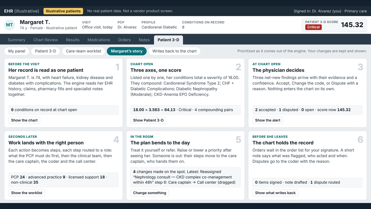Image resolution: width=371 pixels, height=209 pixels.
Task: Open the Writes back to the chart view
Action: click(x=174, y=51)
